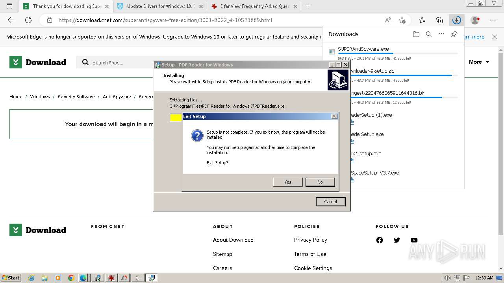Close the Exit Setup dialog
Viewport: 504px width, 283px height.
pos(334,116)
